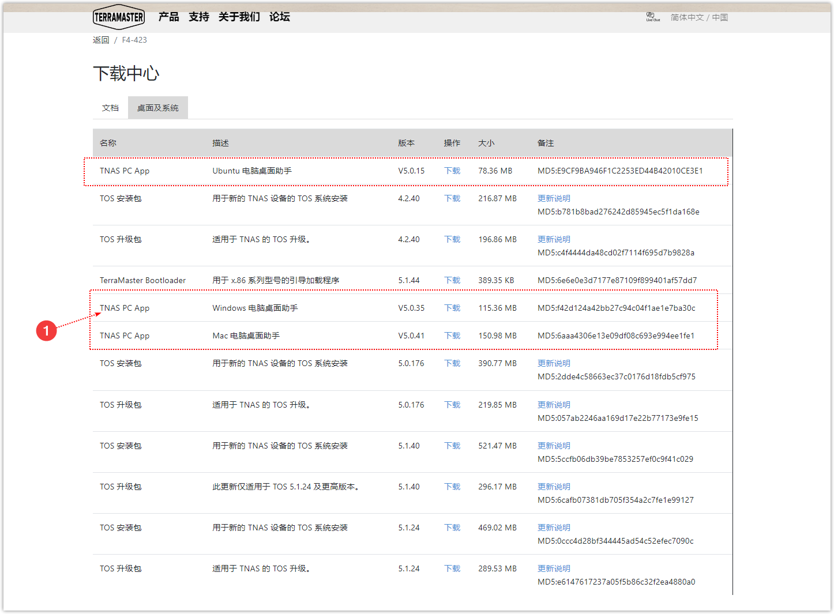Download TOS 升级包 296.17 MB
The width and height of the screenshot is (834, 614).
452,487
